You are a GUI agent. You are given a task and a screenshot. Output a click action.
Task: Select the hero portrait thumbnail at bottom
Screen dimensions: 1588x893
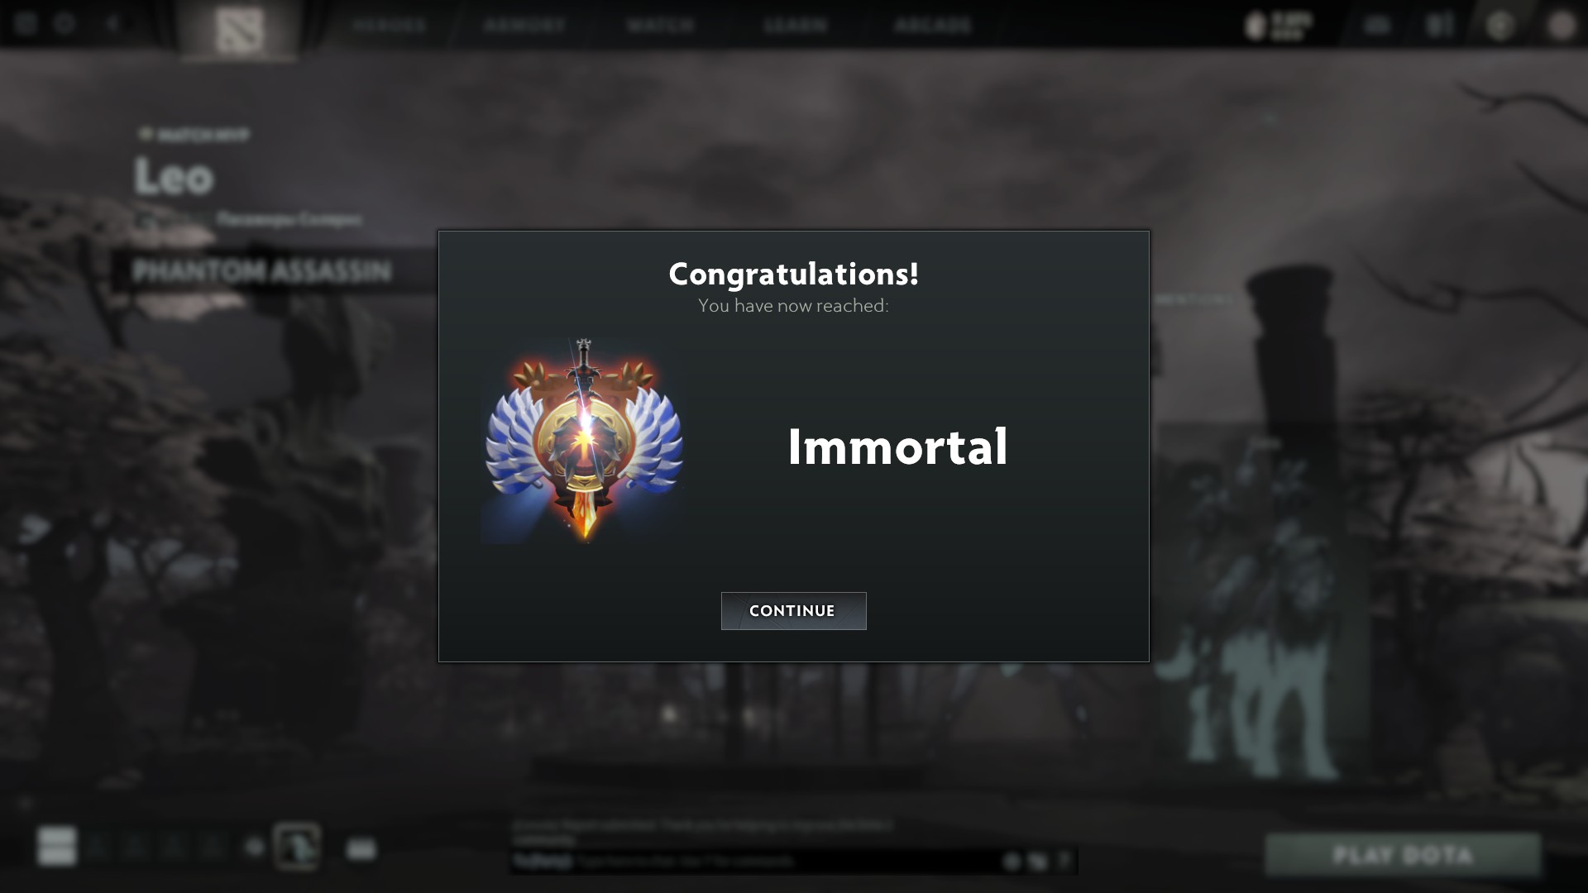coord(297,846)
